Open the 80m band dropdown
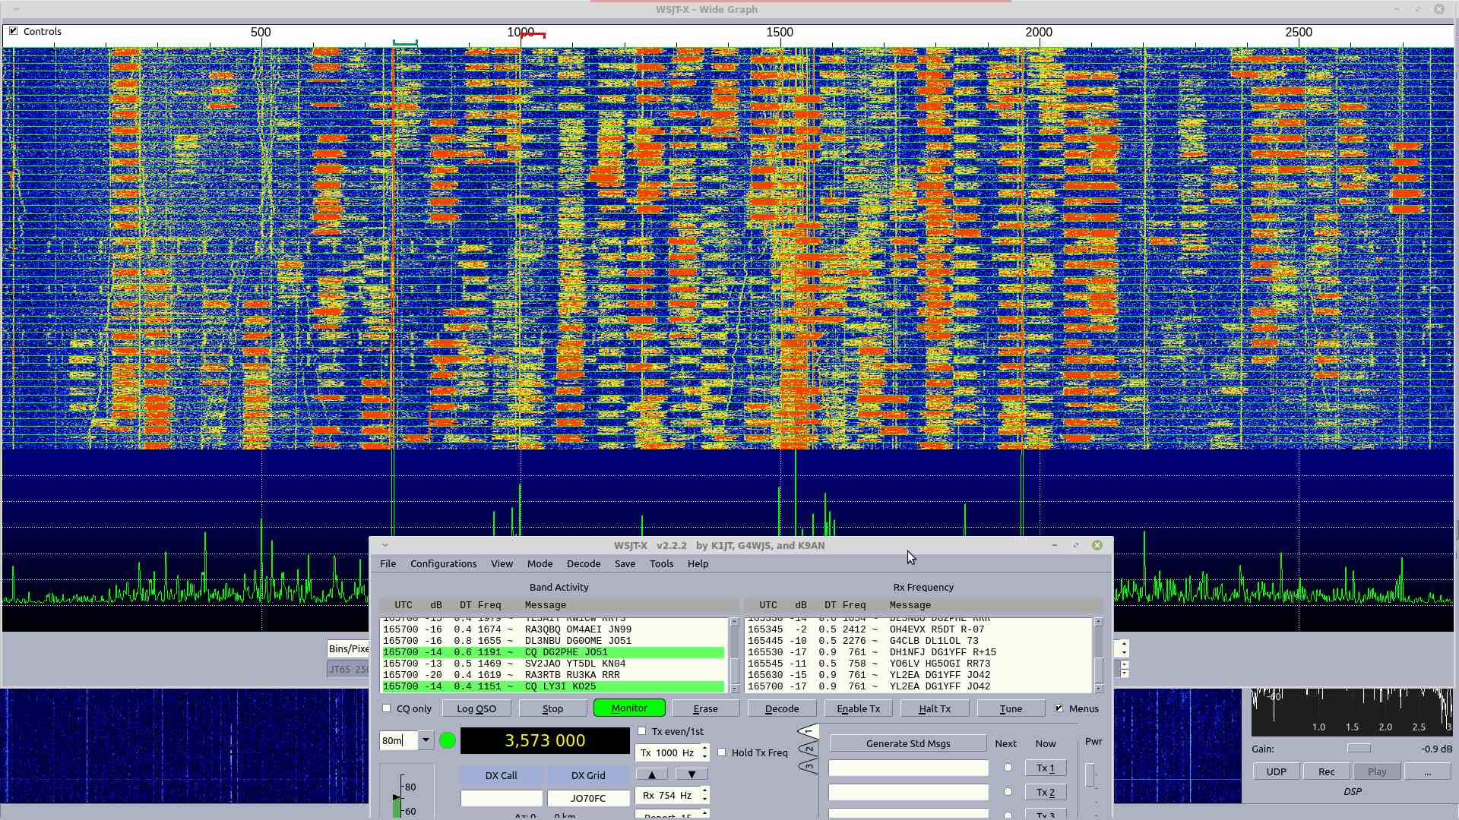1459x820 pixels. [426, 740]
